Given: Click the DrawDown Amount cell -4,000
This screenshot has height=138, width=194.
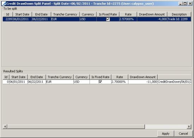Looking at the screenshot, I should [152, 19].
